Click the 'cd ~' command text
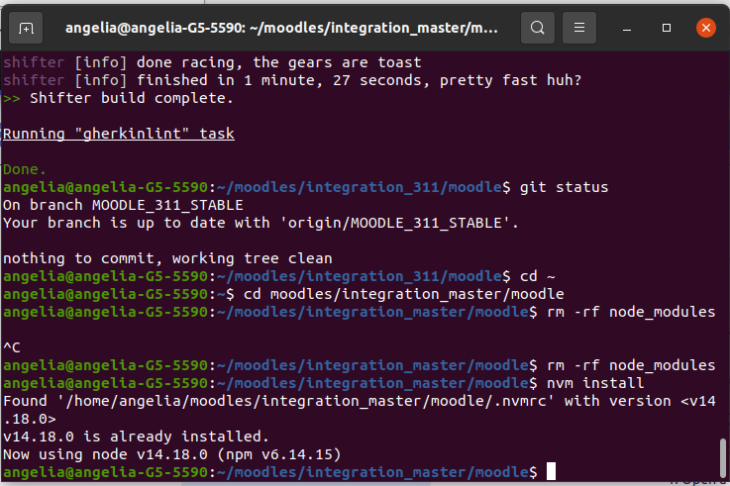This screenshot has width=730, height=486. click(x=537, y=276)
